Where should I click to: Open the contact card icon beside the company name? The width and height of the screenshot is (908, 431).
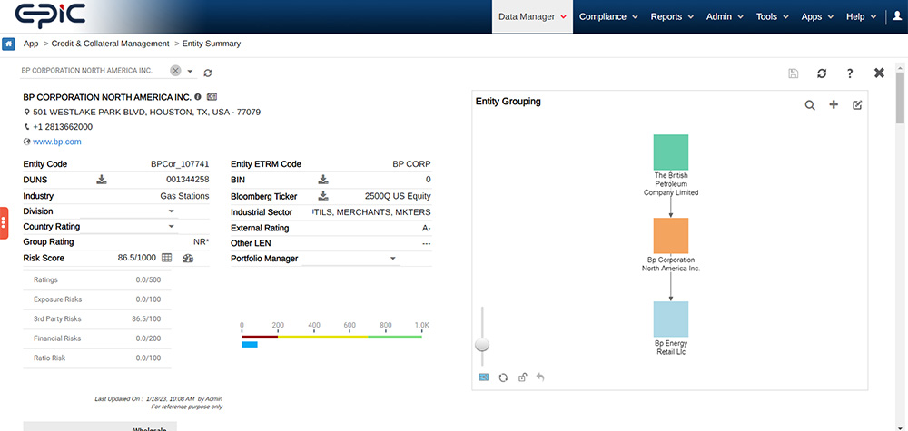212,96
